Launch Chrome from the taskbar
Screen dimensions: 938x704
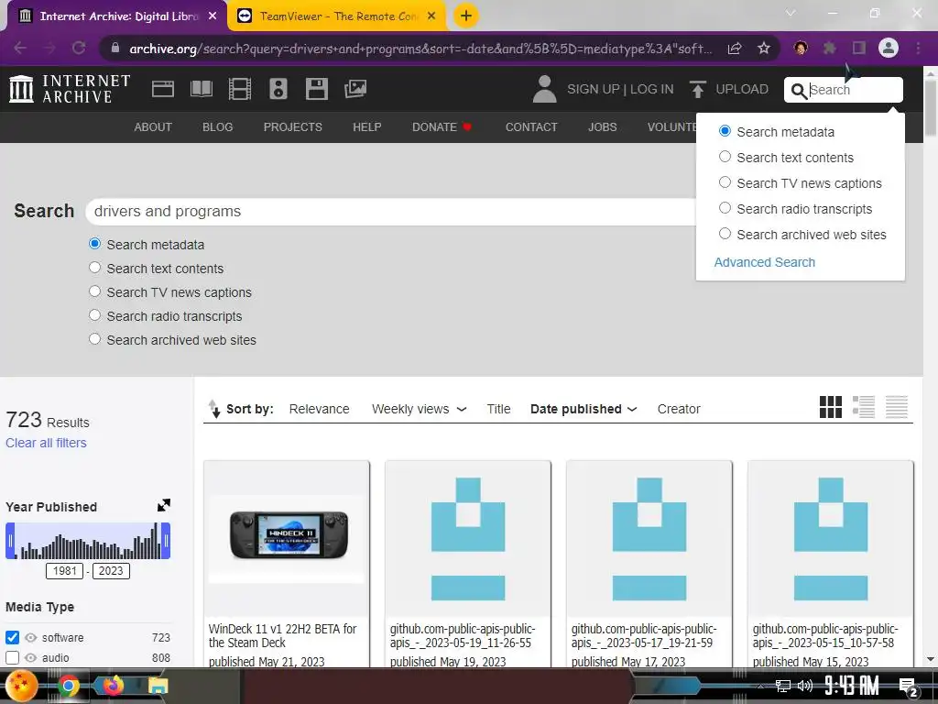68,686
